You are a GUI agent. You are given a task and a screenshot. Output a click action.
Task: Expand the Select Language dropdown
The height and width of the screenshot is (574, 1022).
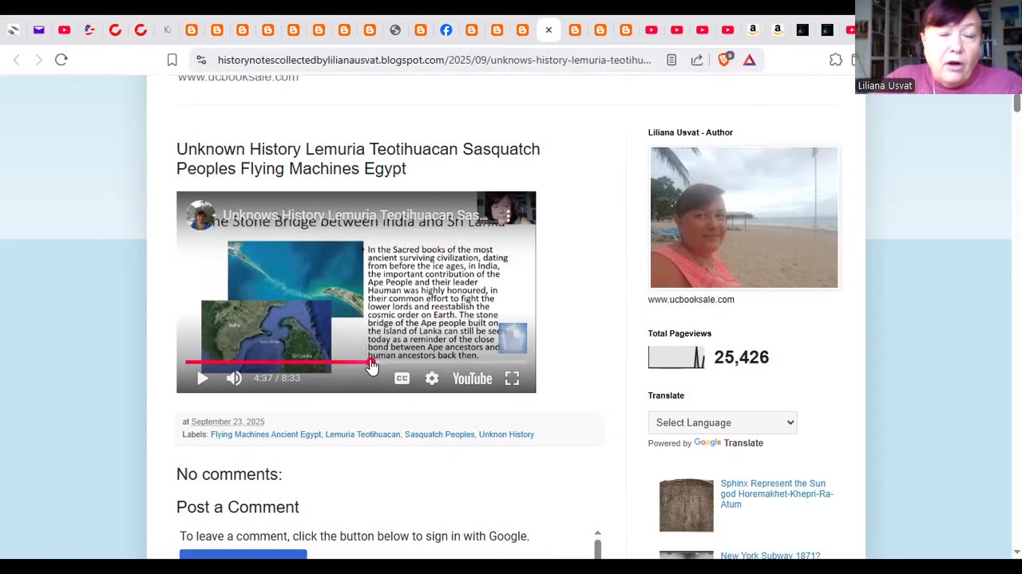[723, 423]
